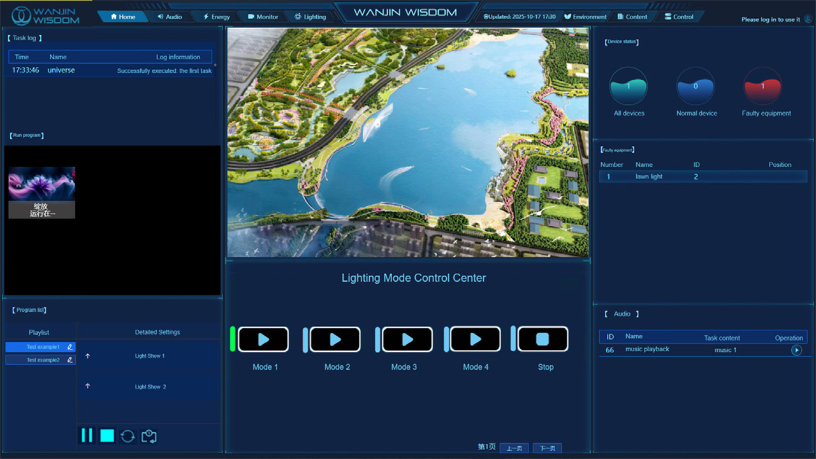
Task: Click the user account avatar icon
Action: [808, 19]
